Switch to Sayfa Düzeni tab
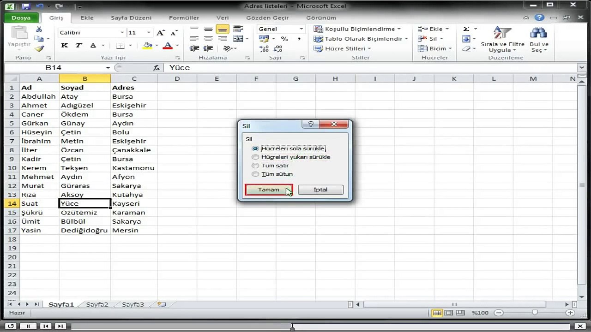This screenshot has width=591, height=332. 131,18
